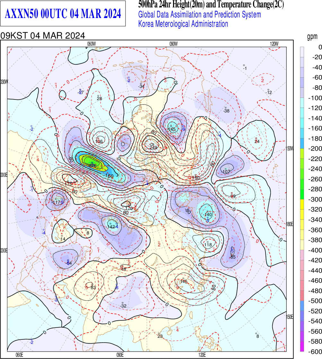Select the -440 value on the gpm legend
The height and width of the screenshot is (359, 322).
click(x=315, y=270)
